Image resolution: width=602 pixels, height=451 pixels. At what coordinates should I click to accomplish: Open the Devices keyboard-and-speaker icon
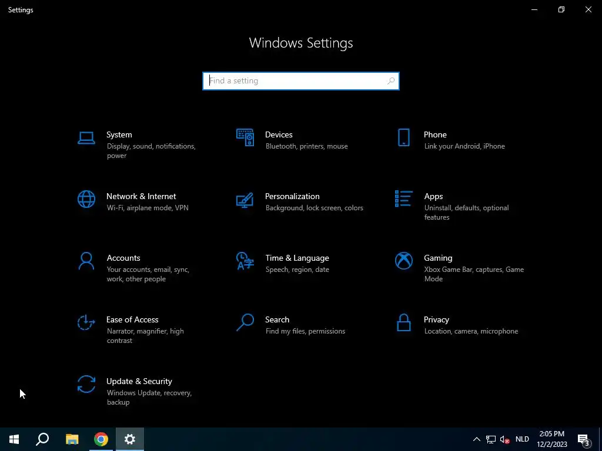click(x=245, y=137)
